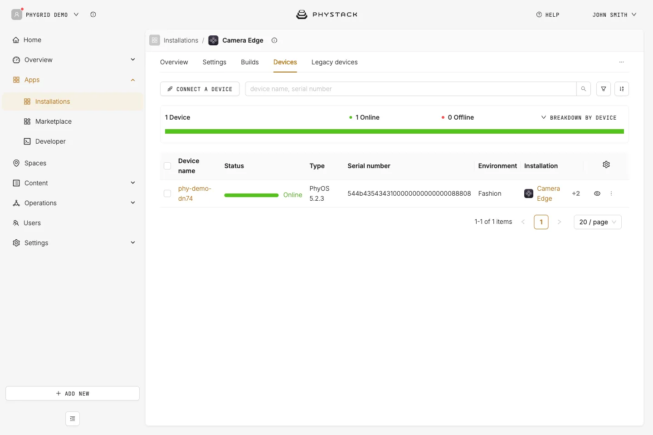
Task: Open the John Smith account menu
Action: [614, 15]
